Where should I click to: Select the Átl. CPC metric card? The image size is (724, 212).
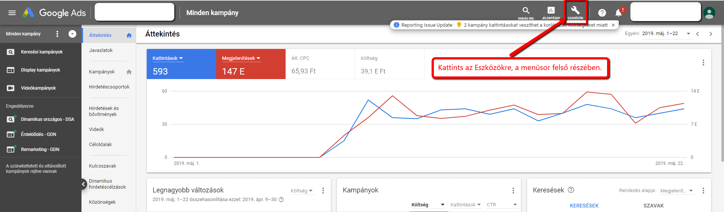tap(320, 64)
